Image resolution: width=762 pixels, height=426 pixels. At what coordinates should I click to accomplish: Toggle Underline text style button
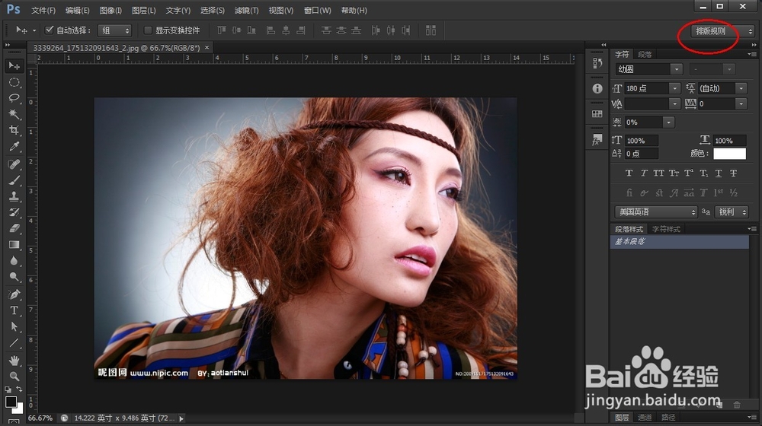click(x=718, y=174)
